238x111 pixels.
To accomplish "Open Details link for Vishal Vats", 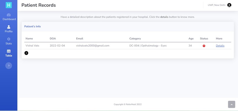I will [x=220, y=46].
